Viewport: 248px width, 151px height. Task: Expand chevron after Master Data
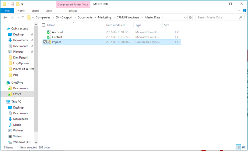pos(163,18)
